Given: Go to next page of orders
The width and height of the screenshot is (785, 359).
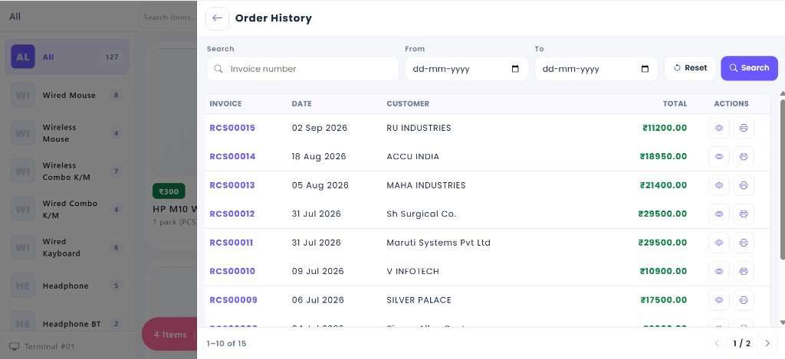Looking at the screenshot, I should (x=767, y=344).
